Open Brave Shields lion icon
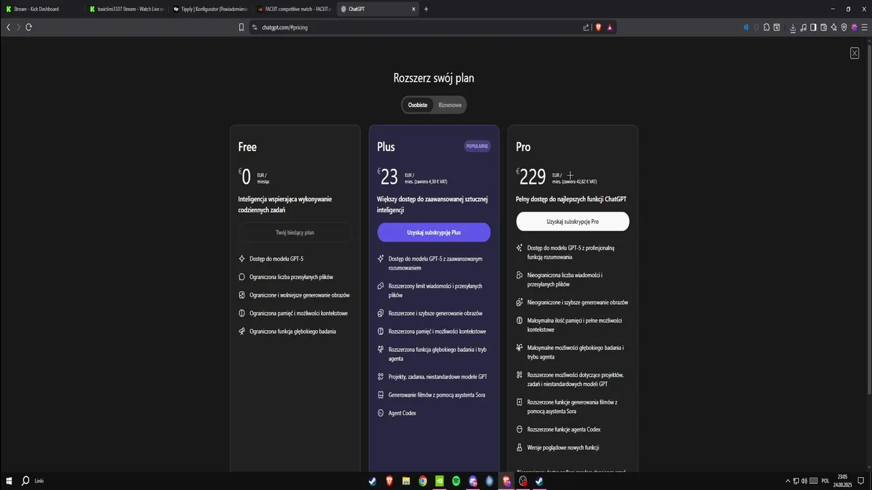 pyautogui.click(x=598, y=27)
